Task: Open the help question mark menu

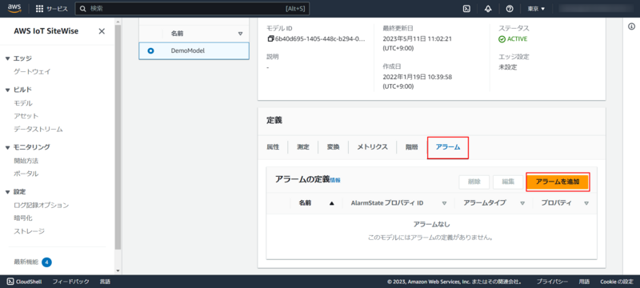Action: 510,9
